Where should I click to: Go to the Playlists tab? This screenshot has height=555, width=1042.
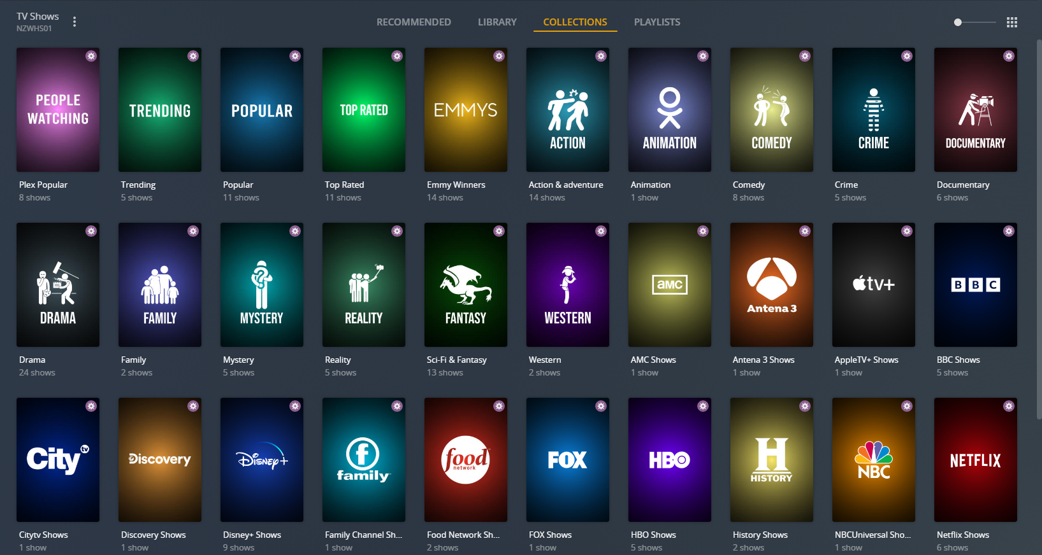[656, 22]
